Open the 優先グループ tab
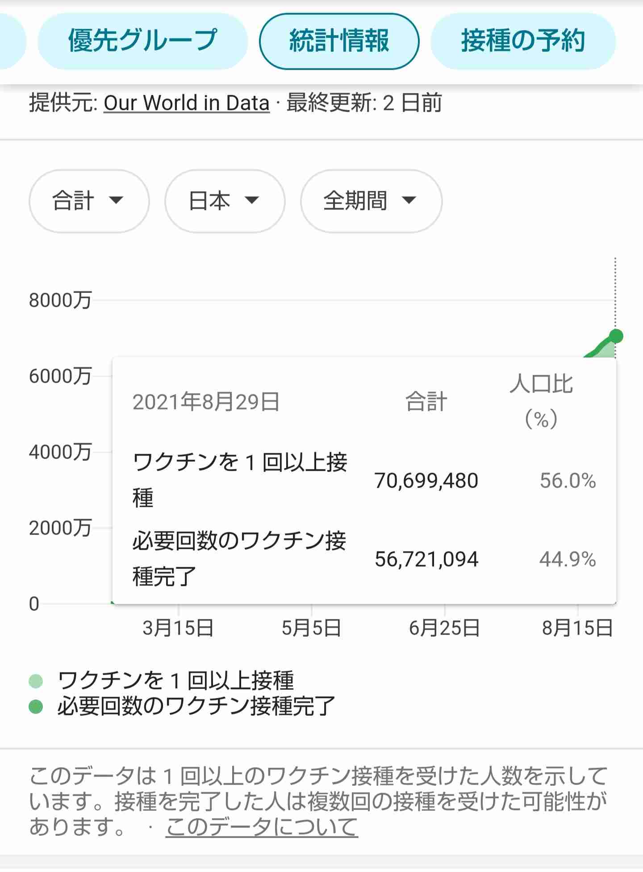 click(x=142, y=41)
